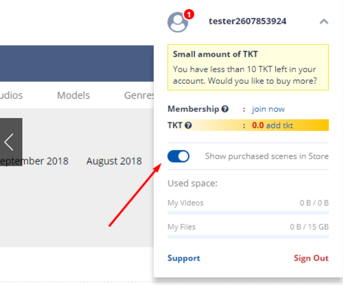Image resolution: width=343 pixels, height=285 pixels.
Task: Toggle Show purchased scenes in Store switch
Action: click(x=178, y=156)
